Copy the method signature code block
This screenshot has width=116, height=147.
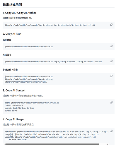point(111,61)
